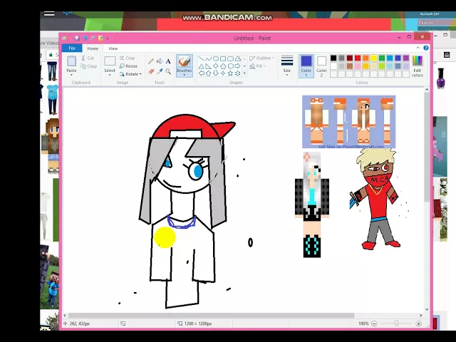456x342 pixels.
Task: Select the Pencil tool
Action: [150, 61]
